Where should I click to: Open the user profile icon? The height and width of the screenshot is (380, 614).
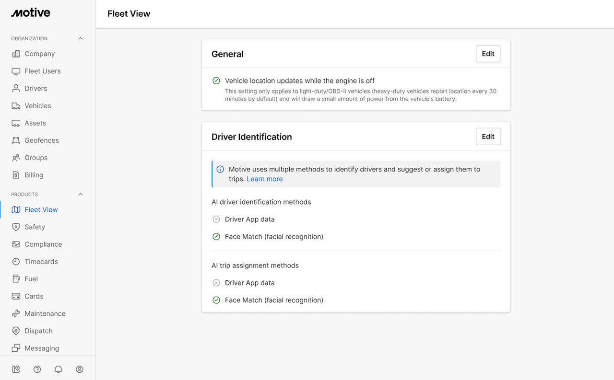pos(80,369)
